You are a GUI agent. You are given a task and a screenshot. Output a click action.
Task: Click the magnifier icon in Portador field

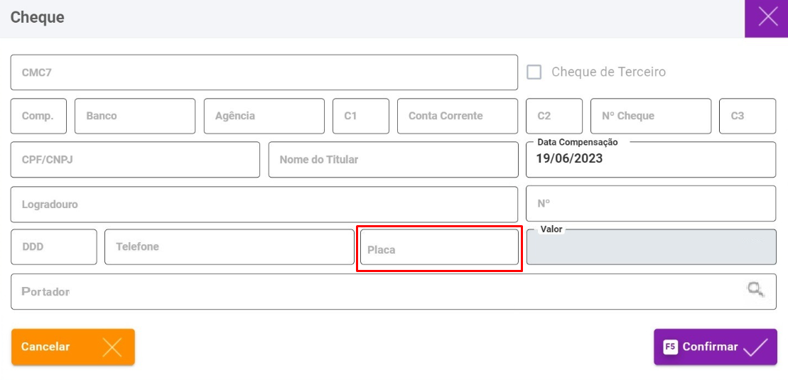coord(755,289)
